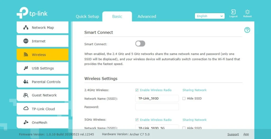Open the Parental Controls menu item
Image resolution: width=271 pixels, height=139 pixels.
tap(43, 82)
